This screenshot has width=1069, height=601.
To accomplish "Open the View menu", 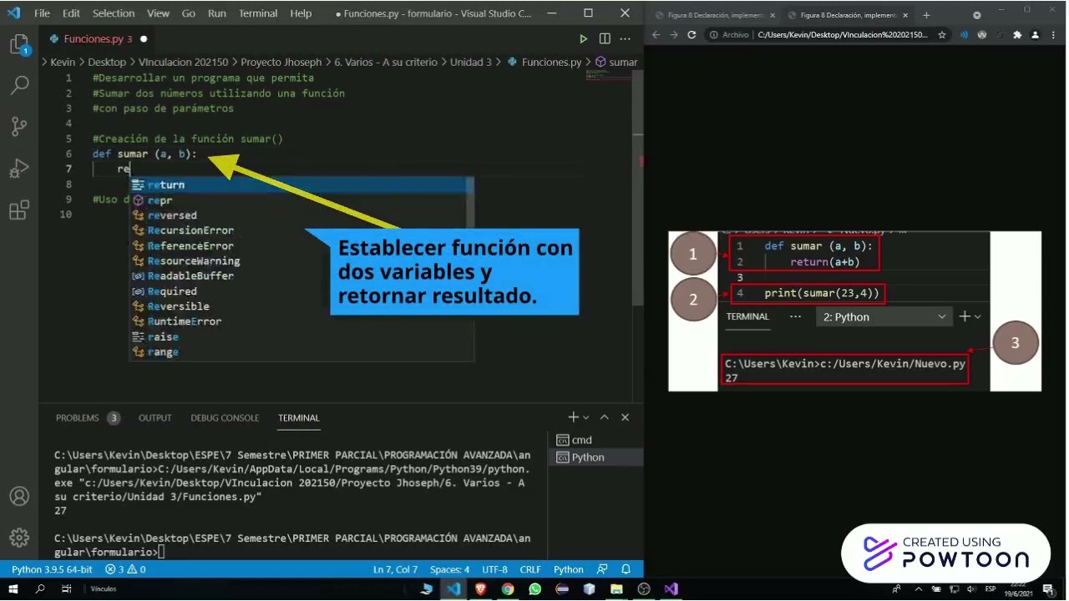I will (158, 13).
